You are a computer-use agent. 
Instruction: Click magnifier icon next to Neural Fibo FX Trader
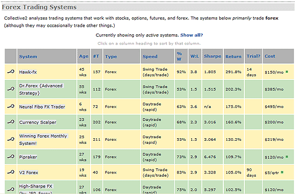tap(11, 106)
